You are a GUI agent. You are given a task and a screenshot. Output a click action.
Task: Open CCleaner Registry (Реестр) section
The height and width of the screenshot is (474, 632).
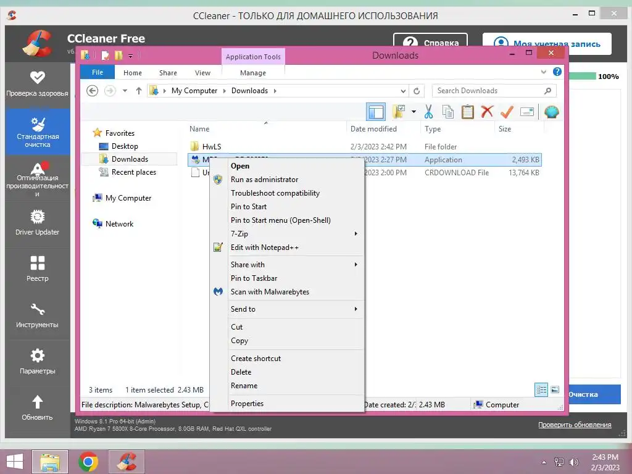click(x=38, y=269)
